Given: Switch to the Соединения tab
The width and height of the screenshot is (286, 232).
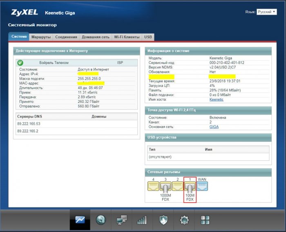Looking at the screenshot, I should (x=66, y=37).
